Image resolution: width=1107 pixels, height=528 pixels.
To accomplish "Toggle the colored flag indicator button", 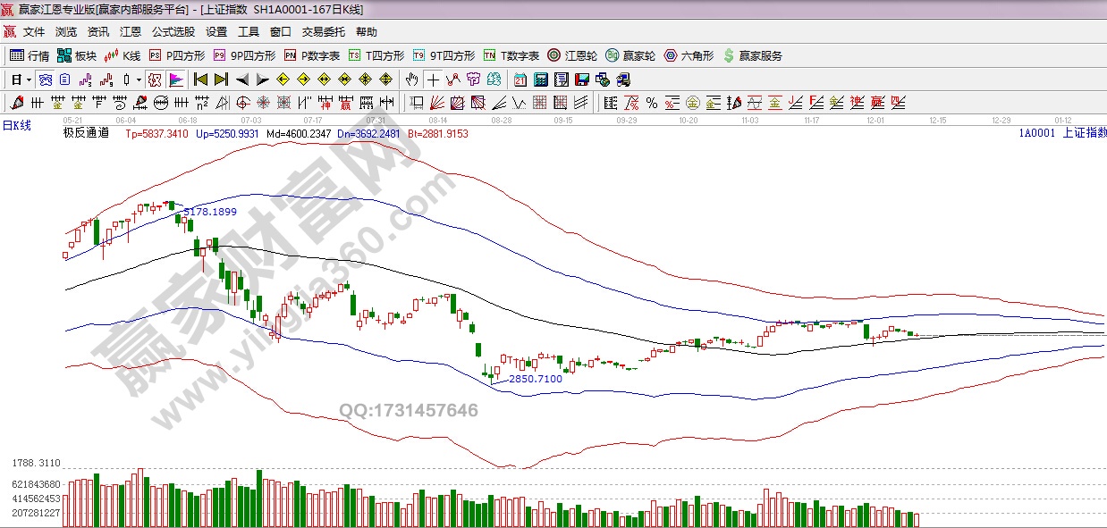I will point(175,80).
